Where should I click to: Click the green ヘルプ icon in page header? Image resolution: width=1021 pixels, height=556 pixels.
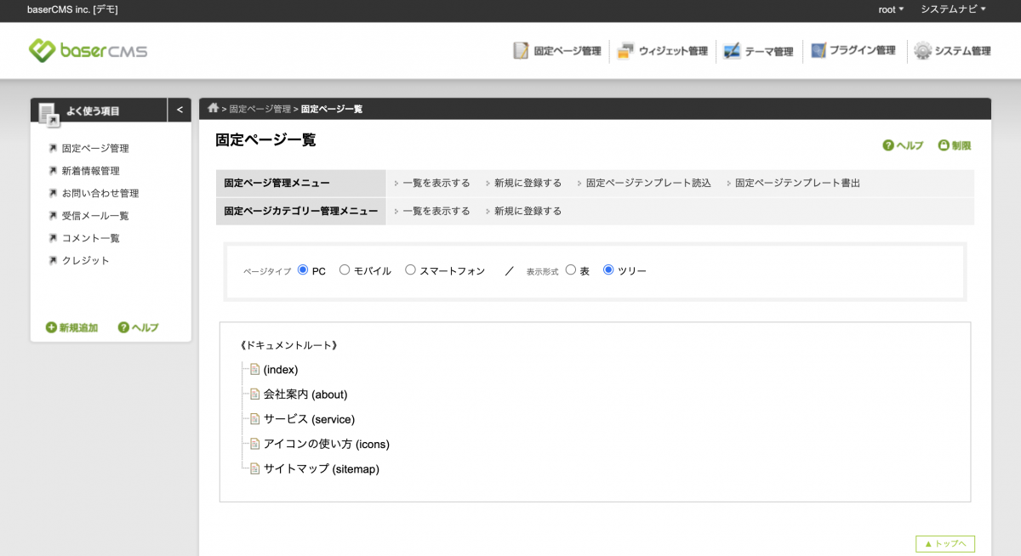(888, 145)
